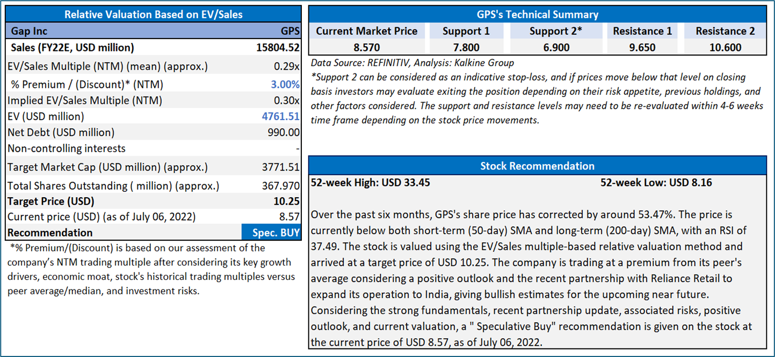Select the Sales FY22E value 15804.52

[x=278, y=47]
